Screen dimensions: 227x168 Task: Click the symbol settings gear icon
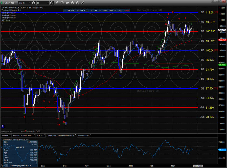(x=33, y=3)
